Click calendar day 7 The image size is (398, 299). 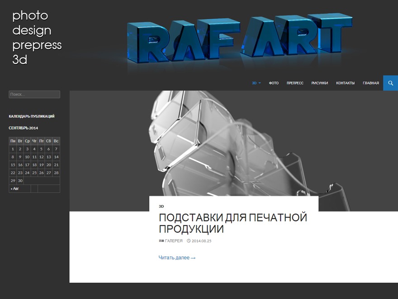point(57,149)
